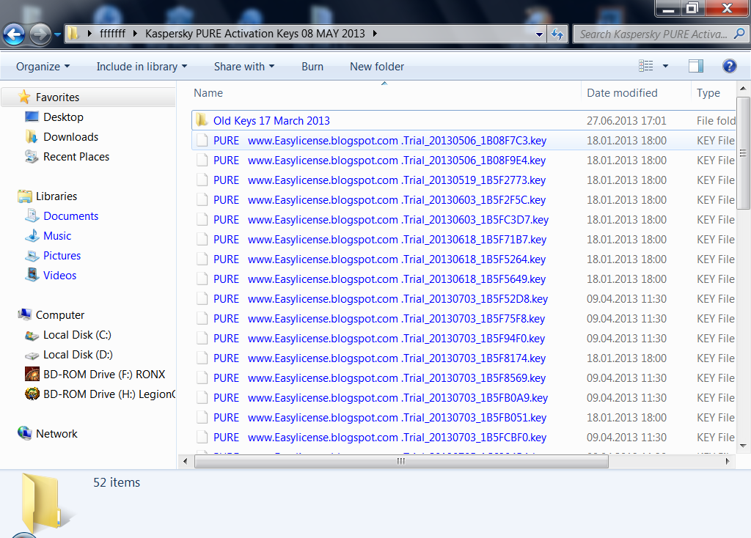Refresh the folder view
751x538 pixels.
[557, 34]
